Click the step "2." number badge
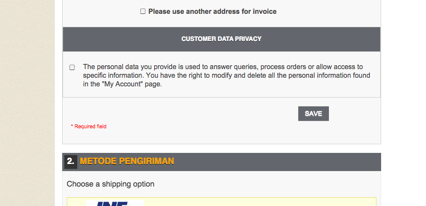This screenshot has height=206, width=426. tap(70, 162)
